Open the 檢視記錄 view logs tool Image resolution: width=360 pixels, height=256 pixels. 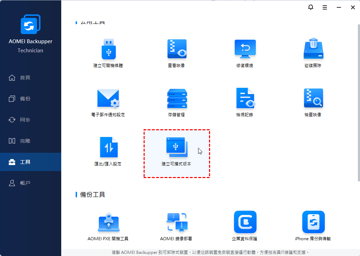pyautogui.click(x=245, y=103)
